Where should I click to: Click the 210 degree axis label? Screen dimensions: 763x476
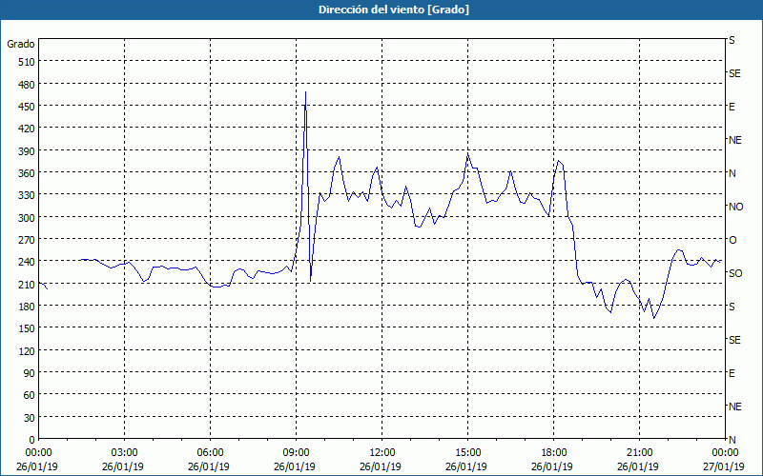[x=28, y=284]
